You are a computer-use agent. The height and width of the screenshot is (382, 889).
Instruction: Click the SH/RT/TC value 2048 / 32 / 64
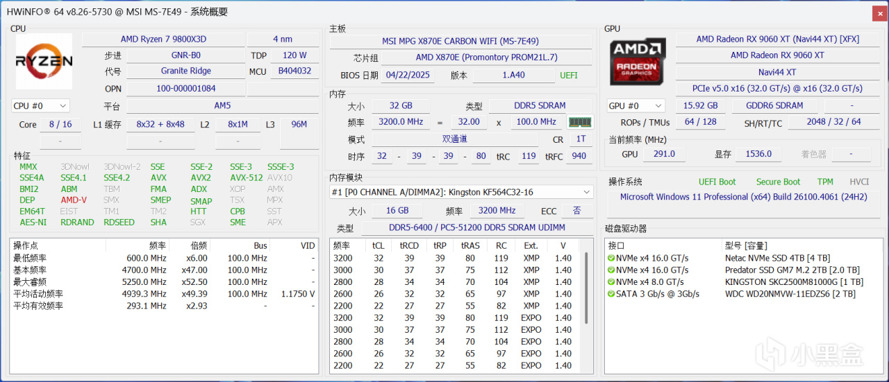[x=833, y=121]
